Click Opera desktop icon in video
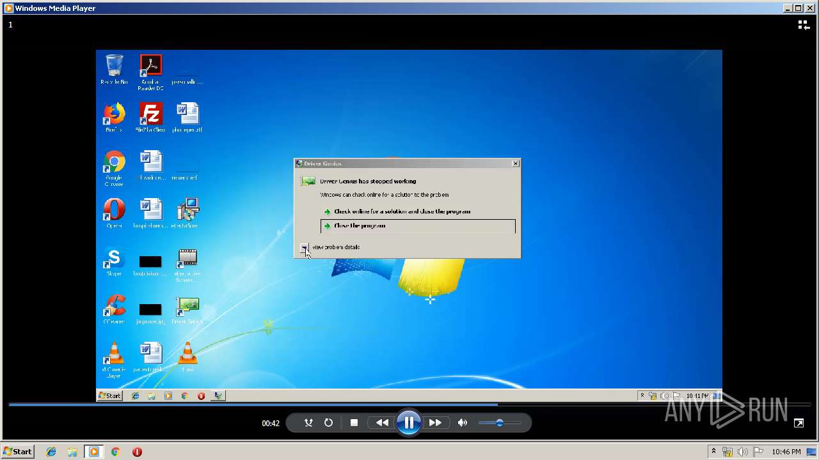 (x=114, y=213)
